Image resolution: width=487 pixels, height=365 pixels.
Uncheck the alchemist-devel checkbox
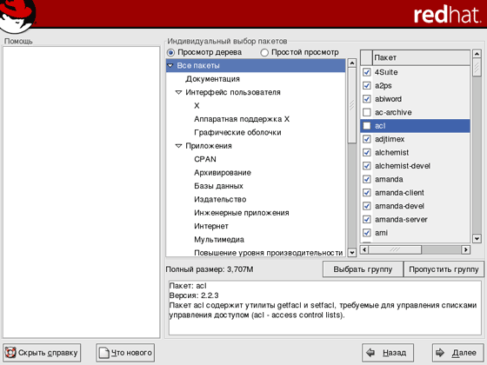click(x=367, y=166)
